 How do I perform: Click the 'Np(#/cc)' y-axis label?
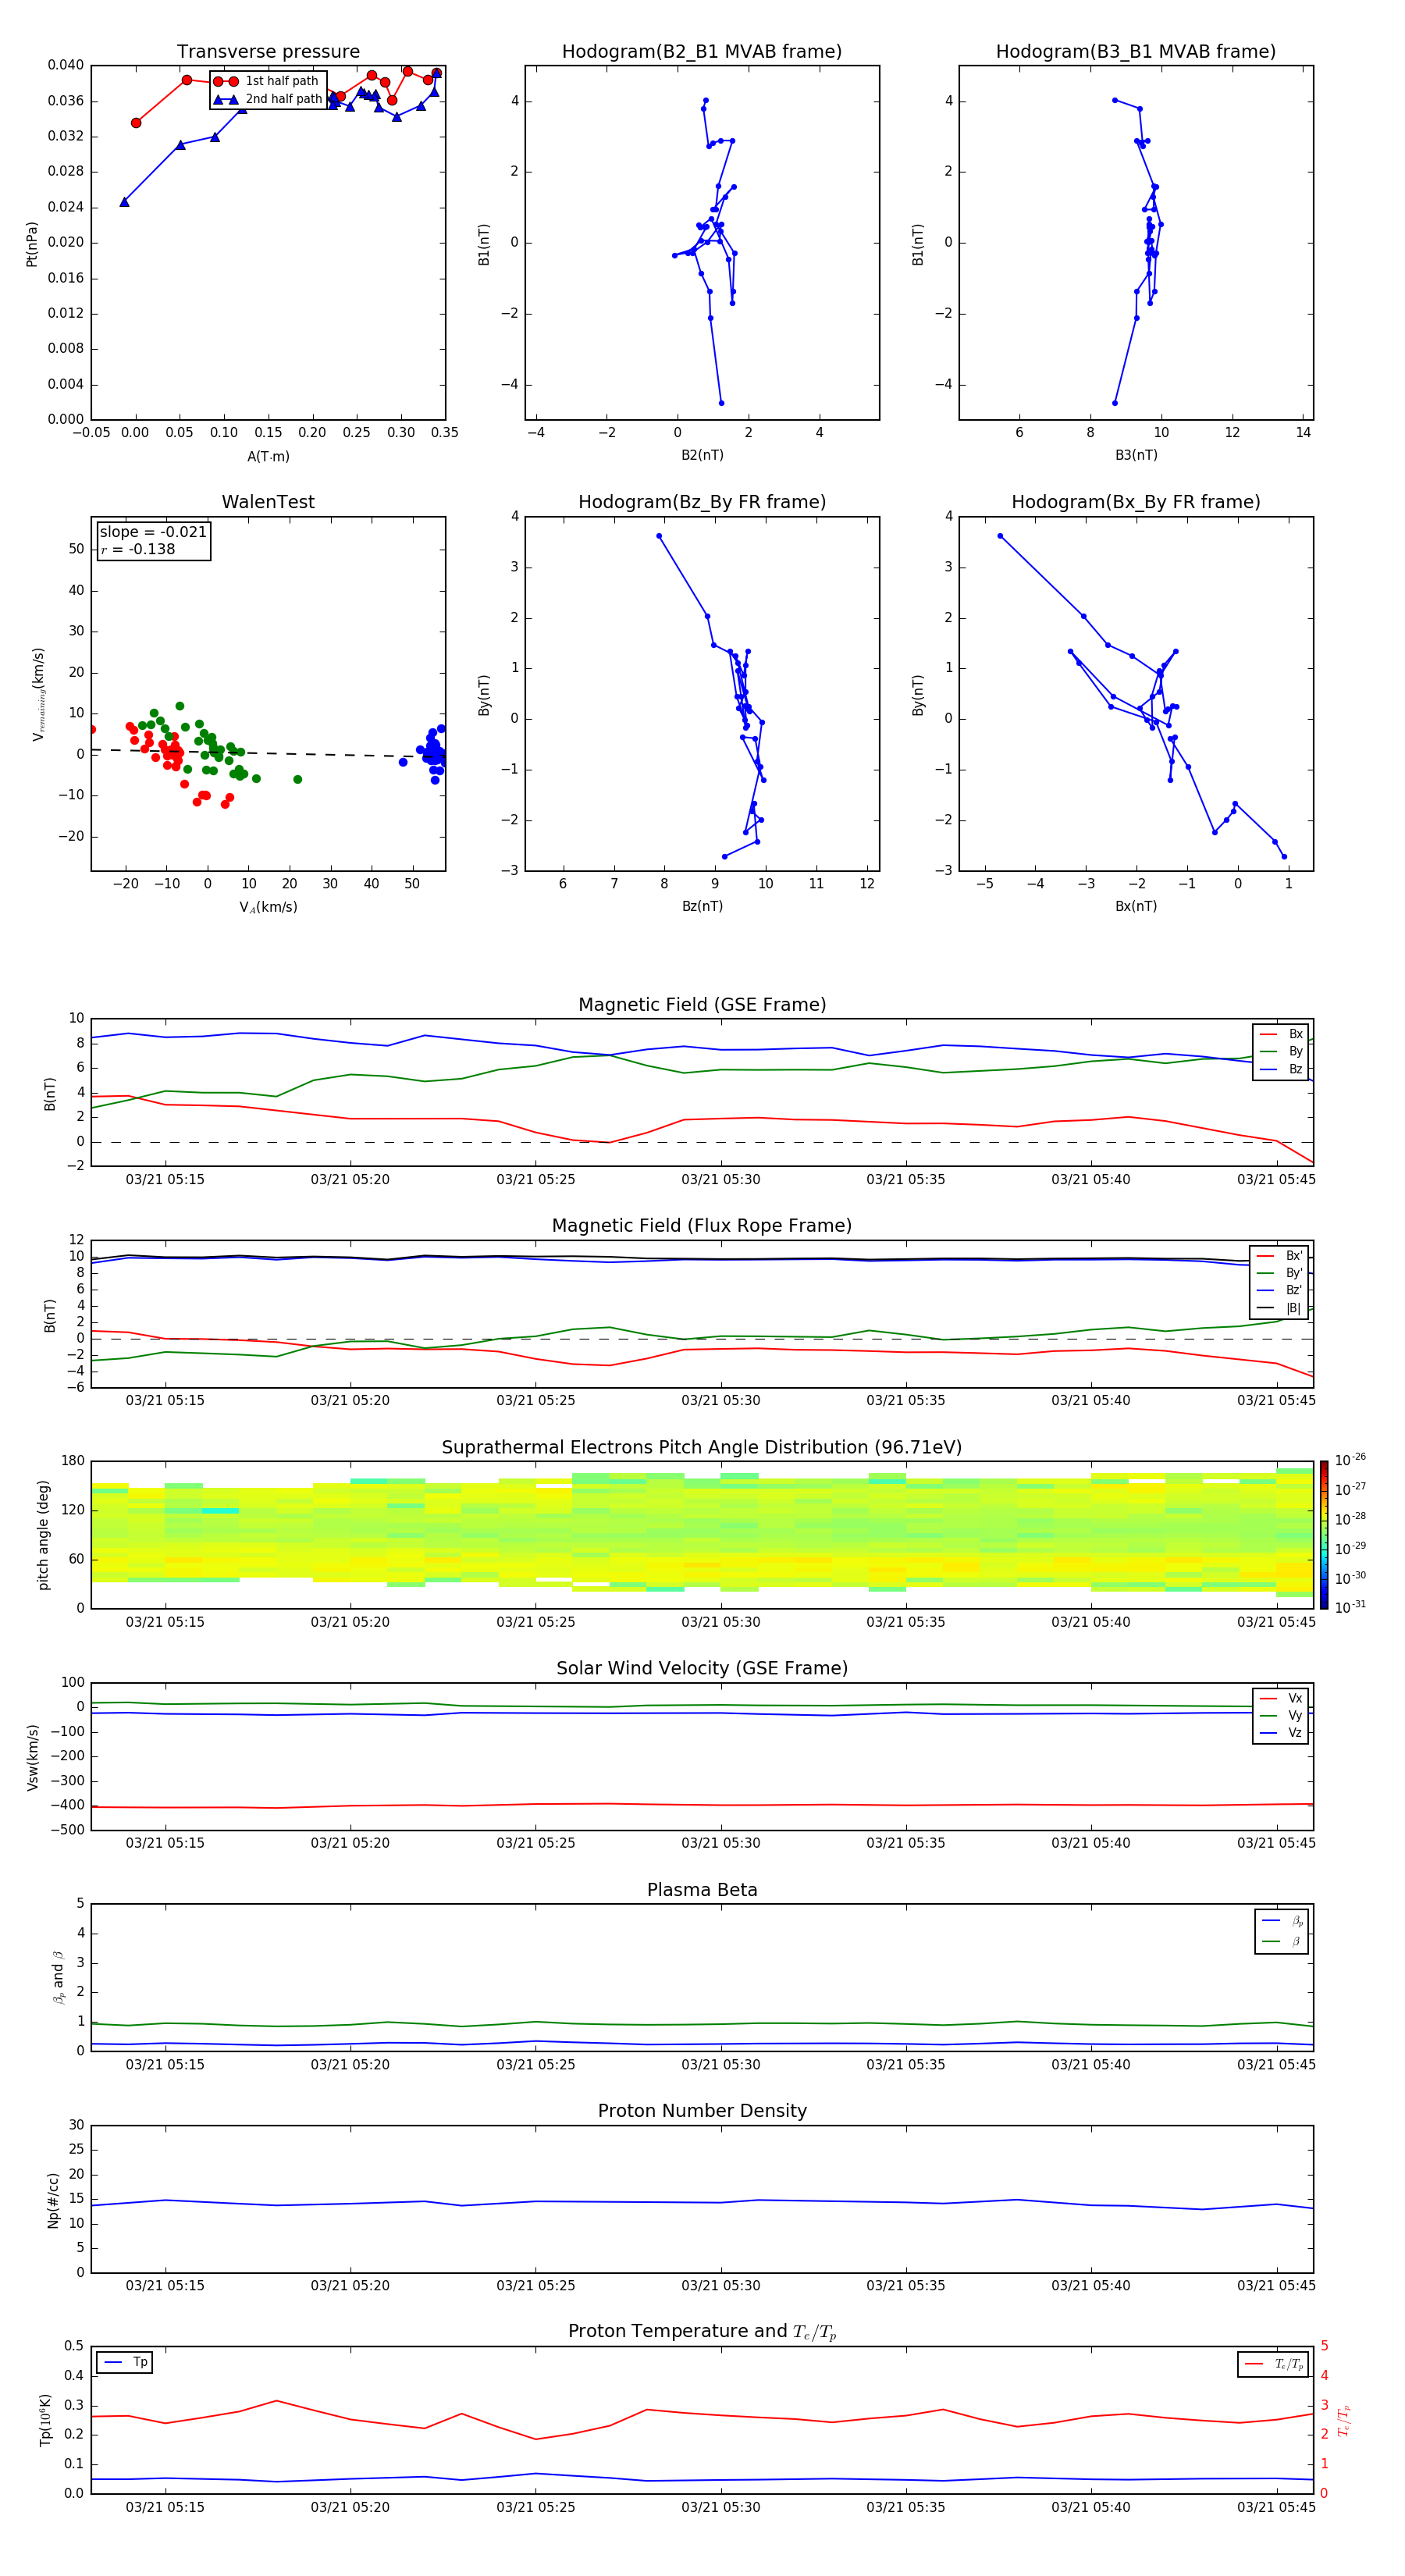tap(53, 2200)
